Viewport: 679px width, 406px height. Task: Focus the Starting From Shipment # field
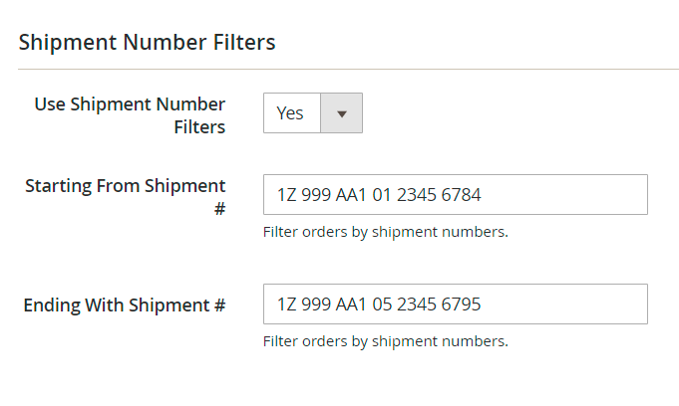(x=455, y=195)
